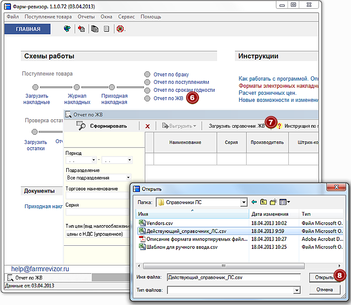Viewport: 351px width, 305px height.
Task: Click the circle next to Отчет по поступлениям
Action: pos(147,82)
